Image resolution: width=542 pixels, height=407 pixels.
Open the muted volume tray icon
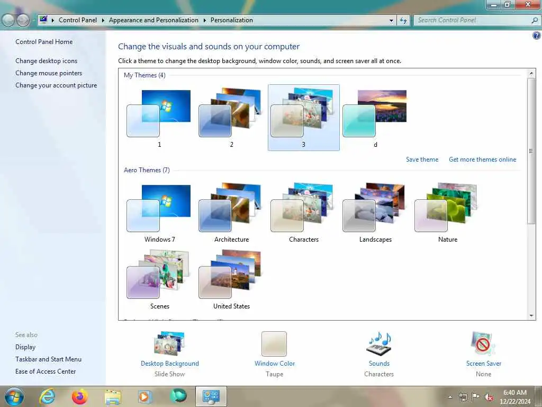pos(489,397)
